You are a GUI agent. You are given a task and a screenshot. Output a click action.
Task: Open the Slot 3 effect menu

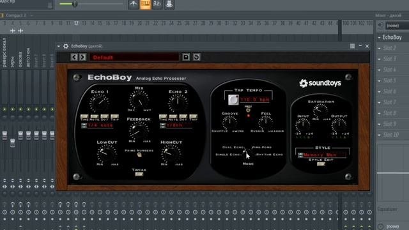point(379,59)
